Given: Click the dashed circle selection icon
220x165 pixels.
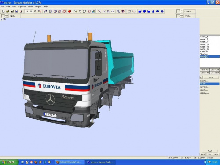Looking at the screenshot, I should tap(134, 11).
